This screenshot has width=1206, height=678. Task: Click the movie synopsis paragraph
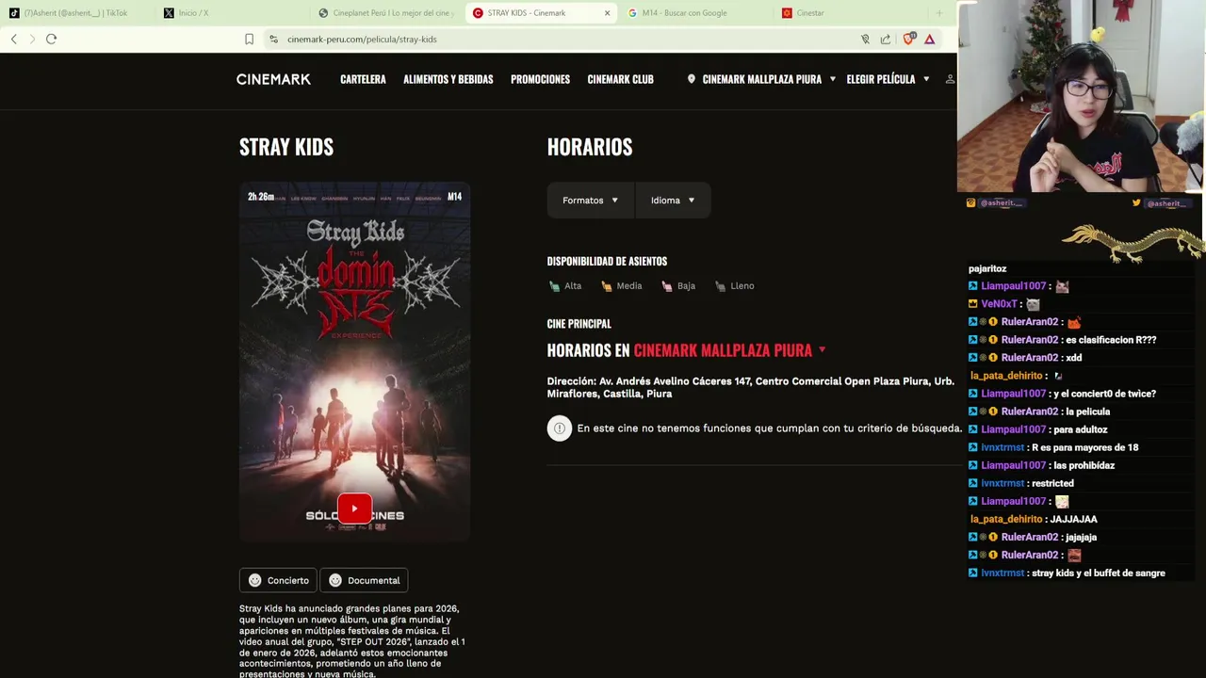[x=352, y=641]
